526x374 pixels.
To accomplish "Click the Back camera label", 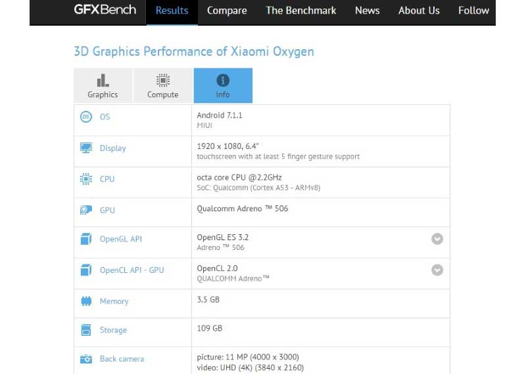I will pyautogui.click(x=122, y=359).
